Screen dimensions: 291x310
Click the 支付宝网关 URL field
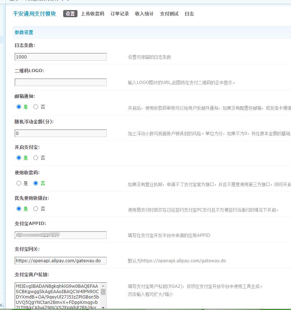61,260
